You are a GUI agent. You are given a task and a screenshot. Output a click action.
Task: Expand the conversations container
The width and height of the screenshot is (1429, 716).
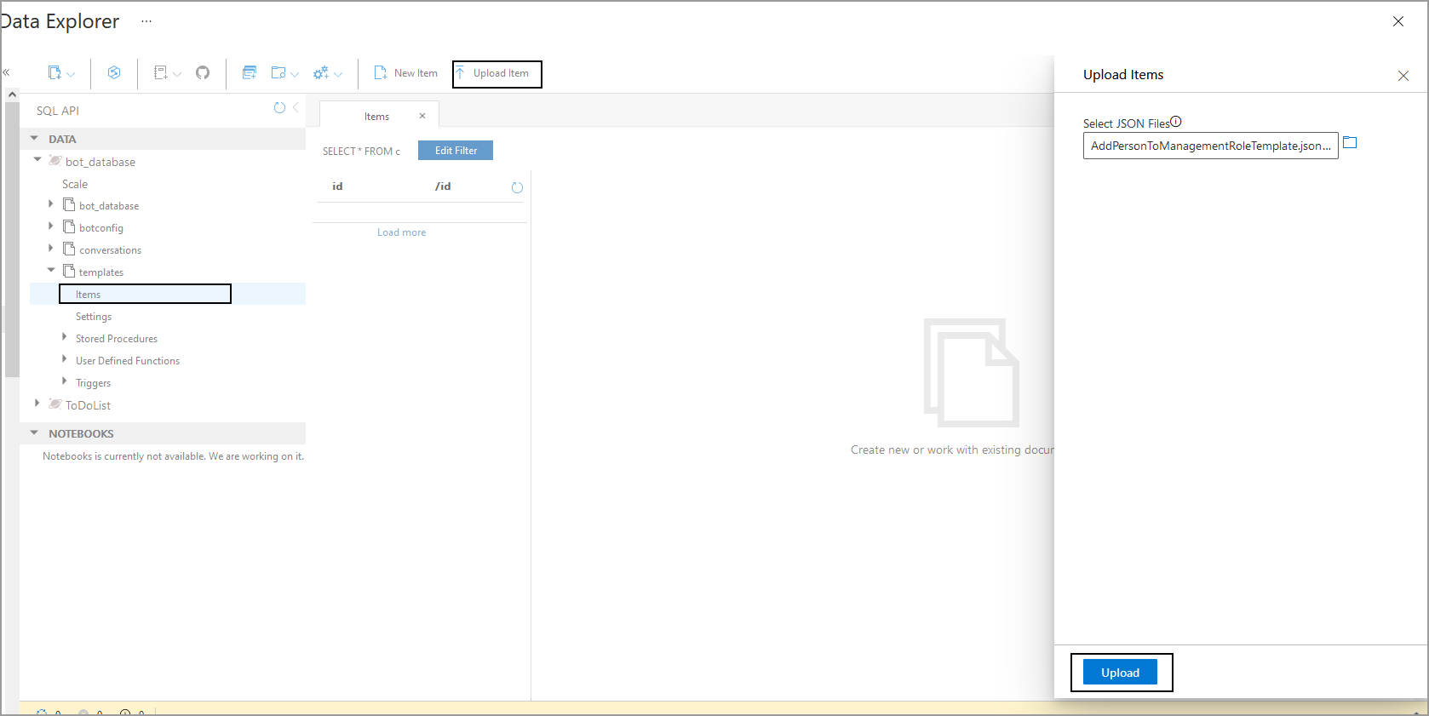(x=51, y=249)
